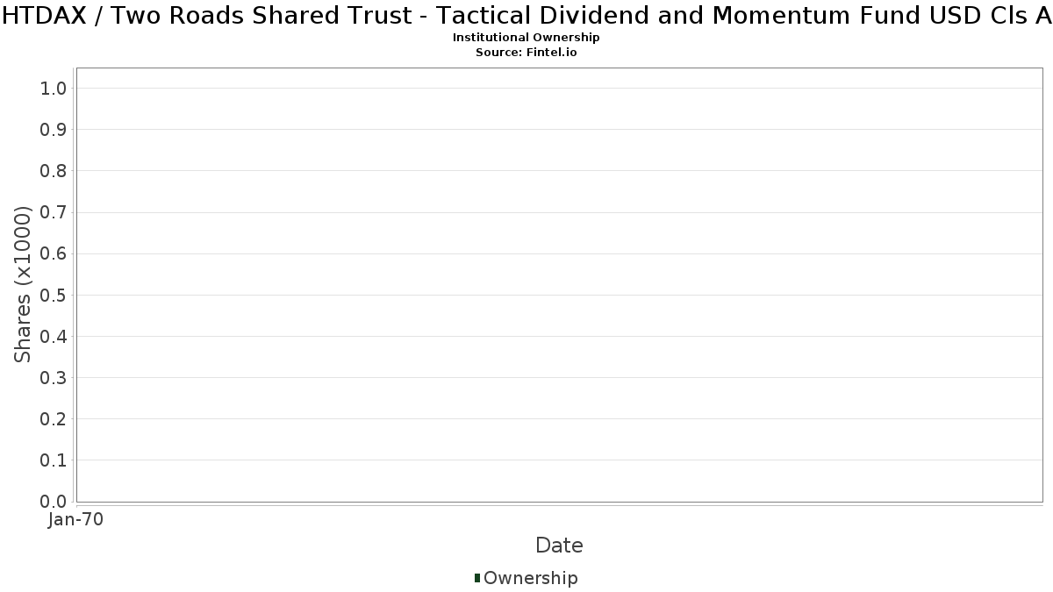Click the center of the empty plot area

tap(559, 285)
